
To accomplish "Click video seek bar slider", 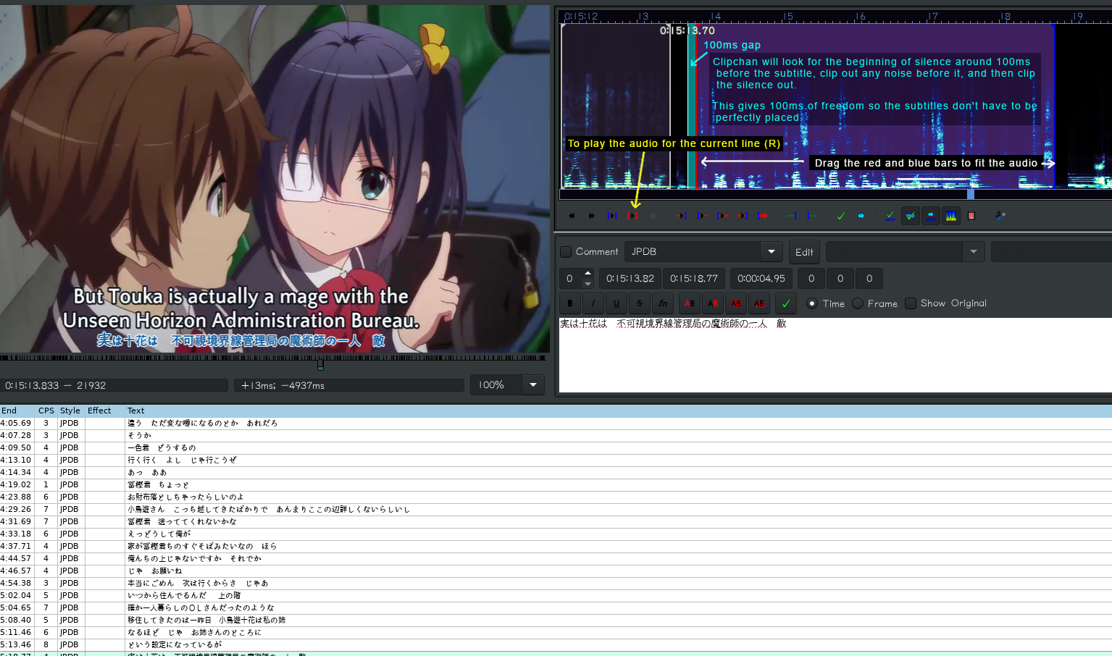I will pyautogui.click(x=320, y=364).
